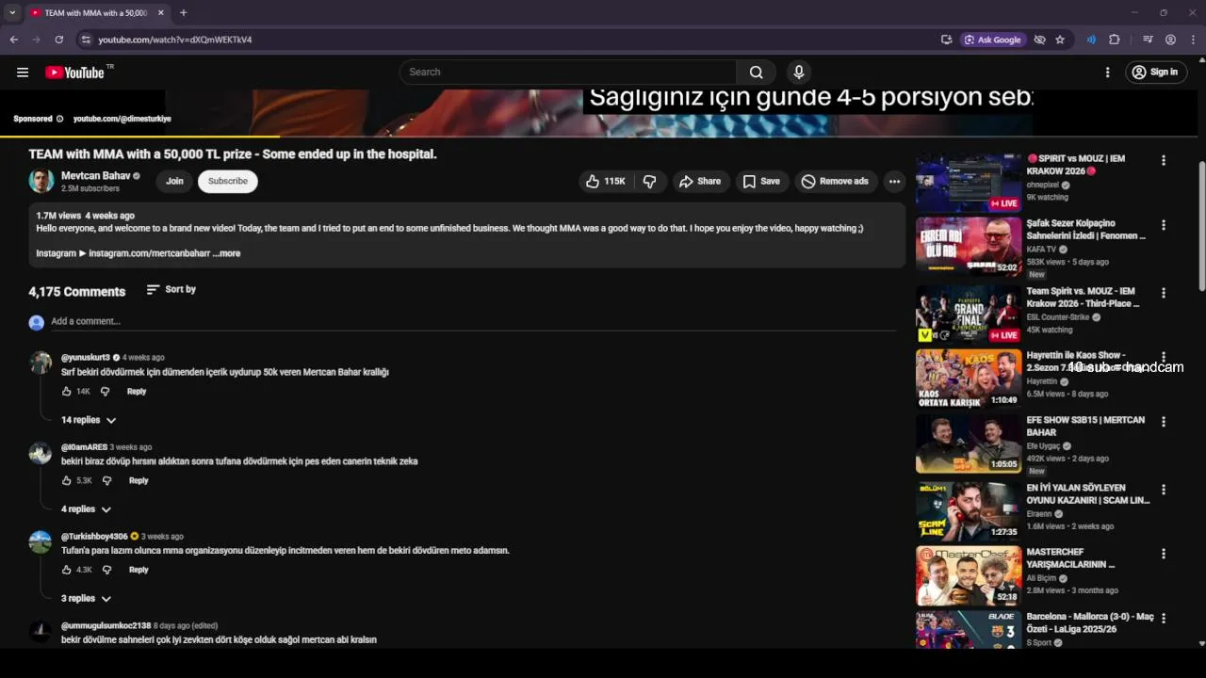Open the tab search dropdown arrow

point(12,13)
